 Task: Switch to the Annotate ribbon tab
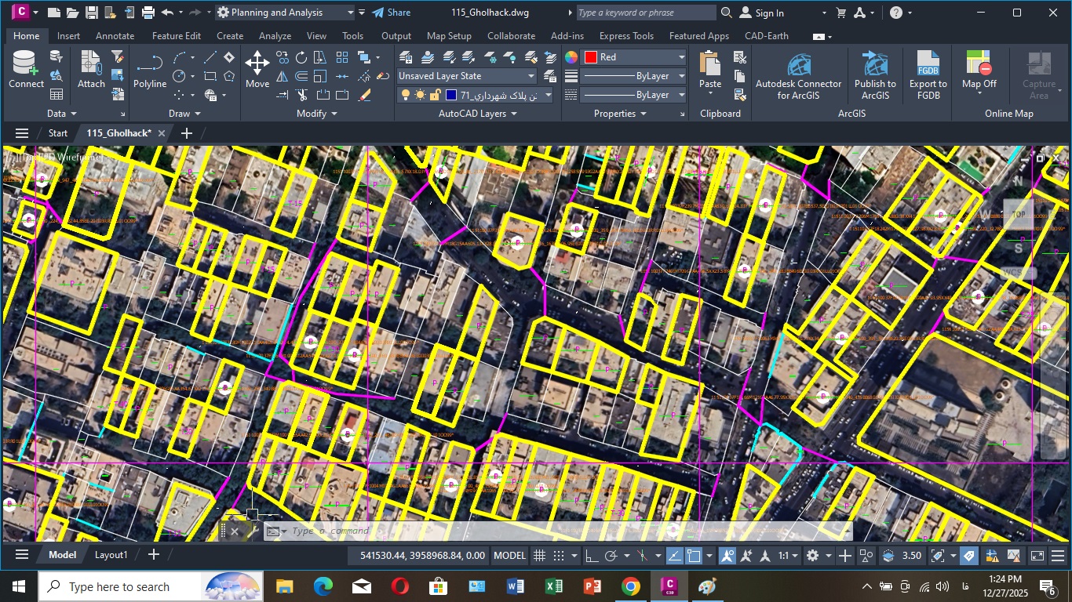115,36
